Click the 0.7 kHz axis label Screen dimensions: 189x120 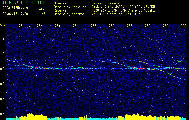[x=3, y=99]
